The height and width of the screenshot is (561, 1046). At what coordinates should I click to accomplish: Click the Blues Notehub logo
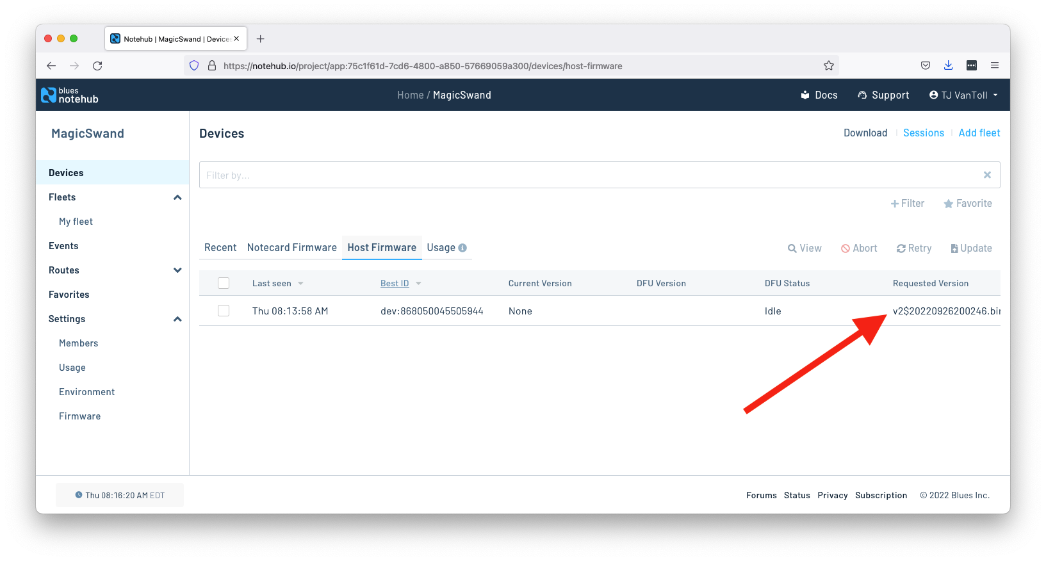[70, 95]
